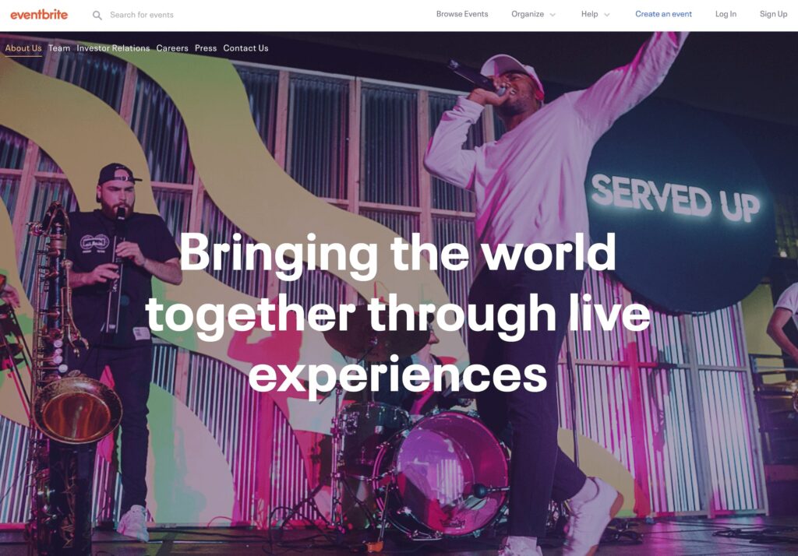Open the Log In page

click(x=726, y=14)
